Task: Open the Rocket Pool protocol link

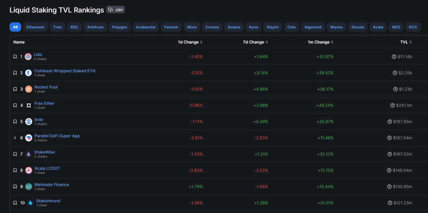Action: pos(46,87)
